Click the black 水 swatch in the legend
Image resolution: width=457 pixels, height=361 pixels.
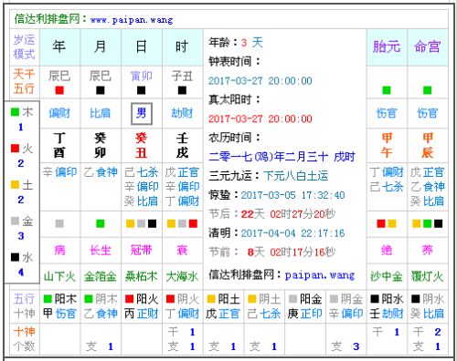pos(15,257)
